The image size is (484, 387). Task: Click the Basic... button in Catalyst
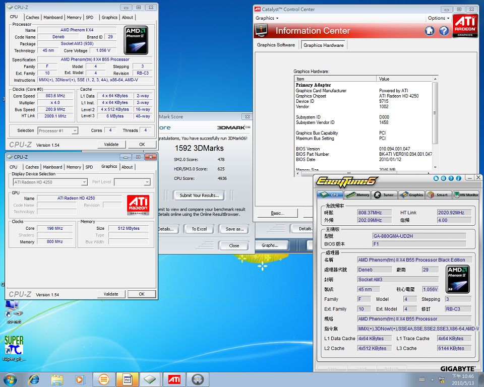277,213
